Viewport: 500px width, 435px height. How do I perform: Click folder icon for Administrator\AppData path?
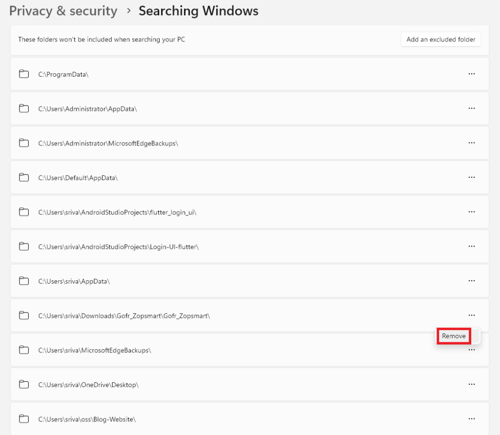tap(23, 108)
